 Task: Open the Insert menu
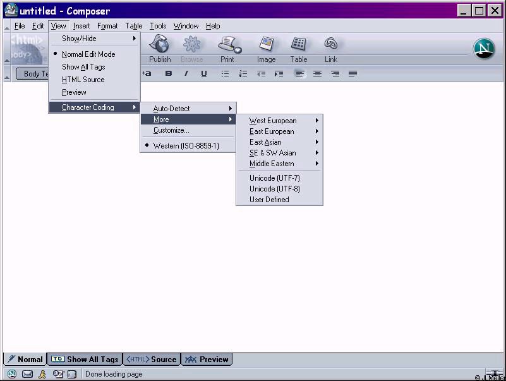[81, 26]
